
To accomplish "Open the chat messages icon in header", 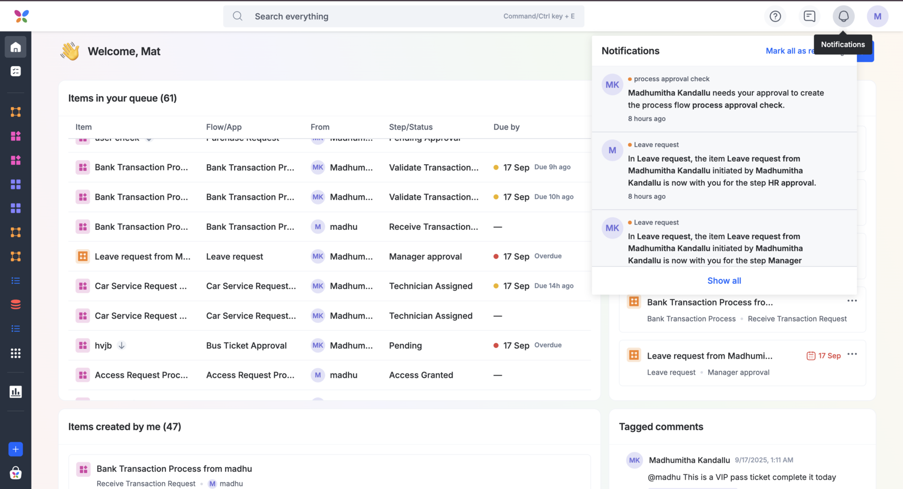I will pos(809,16).
